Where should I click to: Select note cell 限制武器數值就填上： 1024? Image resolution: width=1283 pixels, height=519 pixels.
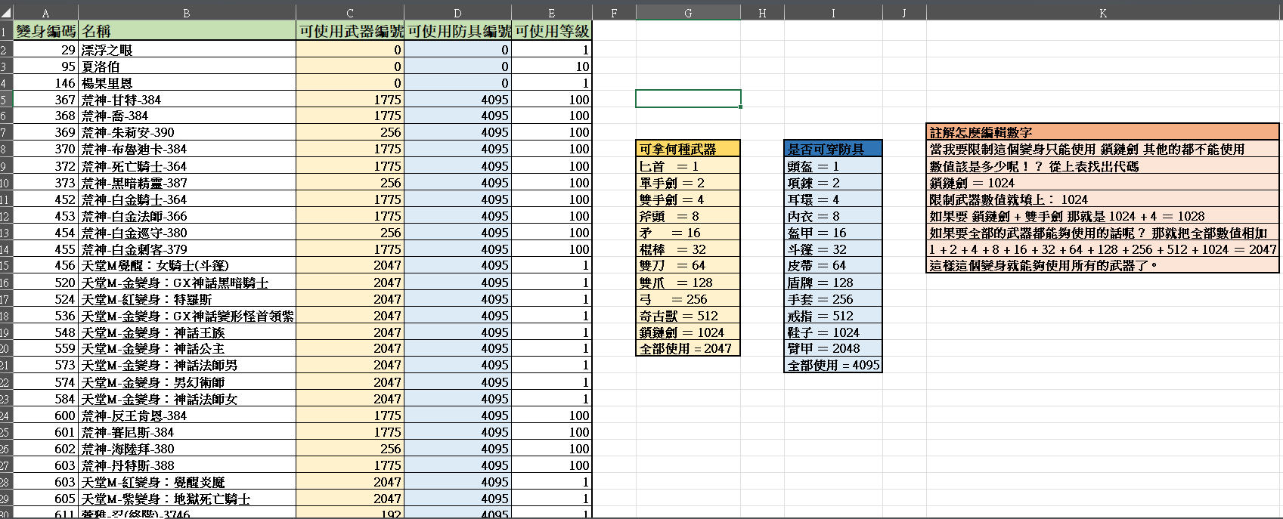(1103, 199)
